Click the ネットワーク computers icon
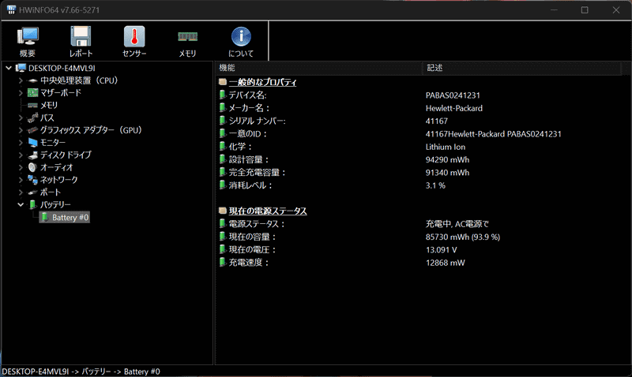The width and height of the screenshot is (632, 377). [x=32, y=180]
